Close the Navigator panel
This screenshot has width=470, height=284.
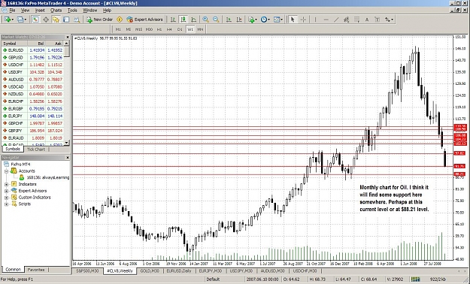point(68,157)
